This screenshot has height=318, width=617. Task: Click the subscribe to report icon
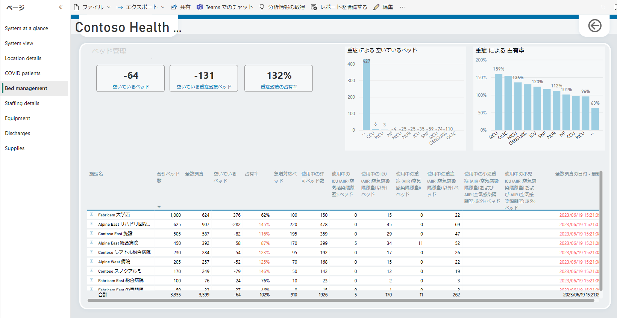pyautogui.click(x=314, y=7)
